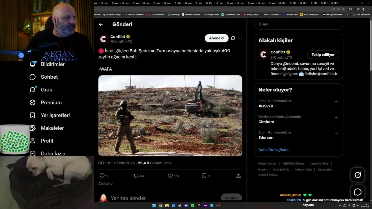Open the Gizlilik Politikası footer link

click(x=294, y=163)
